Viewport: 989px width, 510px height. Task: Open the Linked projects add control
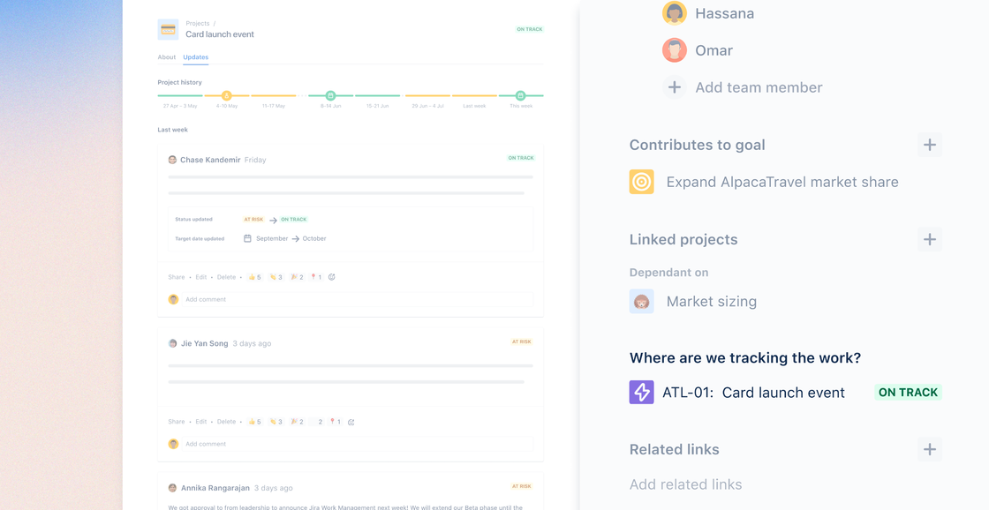[929, 239]
